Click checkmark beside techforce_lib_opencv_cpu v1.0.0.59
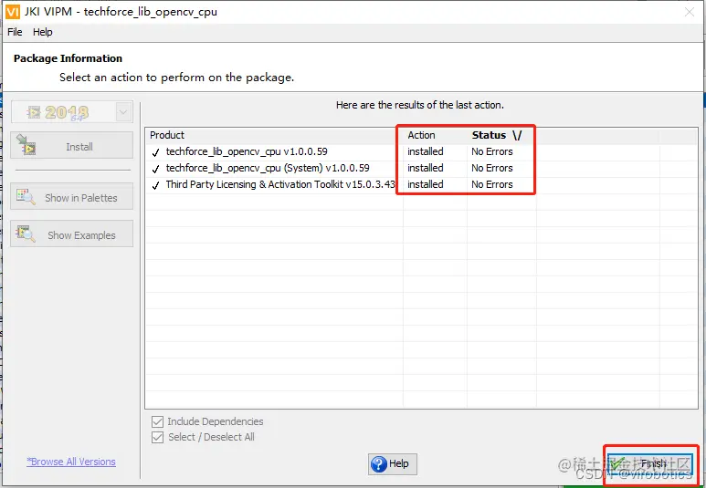This screenshot has width=706, height=488. (156, 152)
